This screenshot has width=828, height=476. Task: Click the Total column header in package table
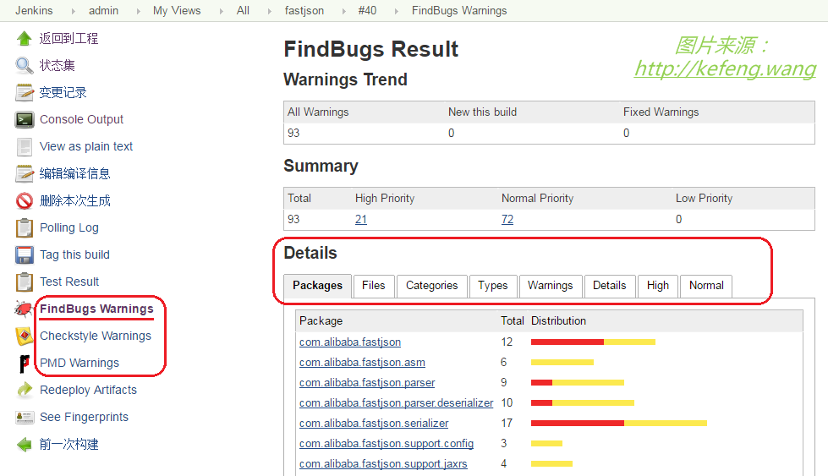(x=513, y=320)
